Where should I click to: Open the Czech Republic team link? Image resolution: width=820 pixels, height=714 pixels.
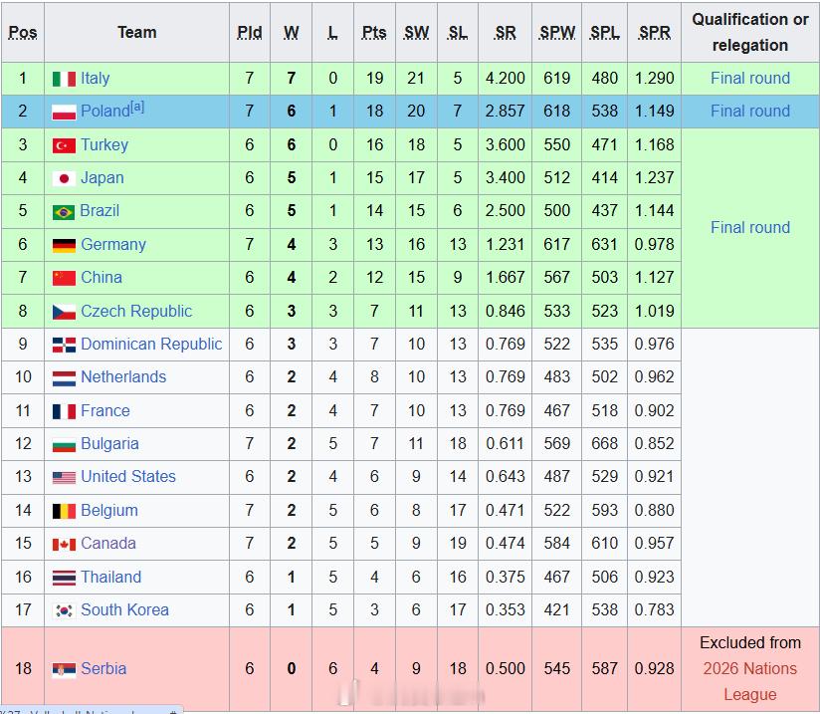(x=136, y=311)
